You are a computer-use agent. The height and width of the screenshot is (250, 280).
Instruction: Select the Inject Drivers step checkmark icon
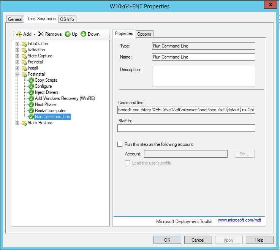point(32,92)
